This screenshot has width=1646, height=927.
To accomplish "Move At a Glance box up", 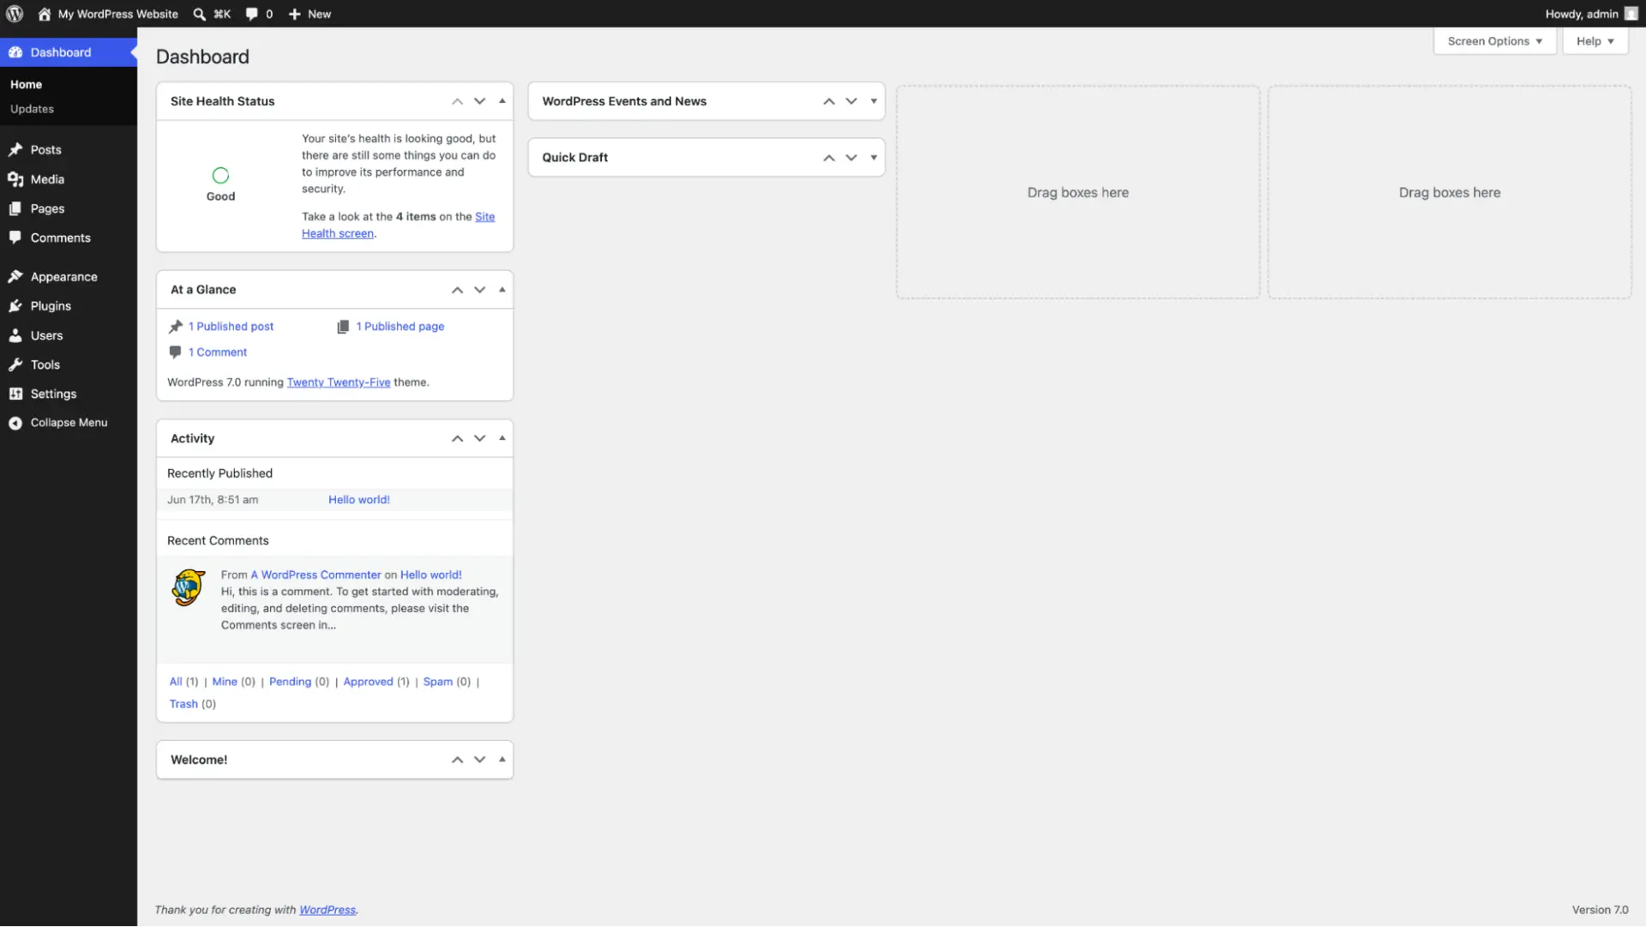I will point(458,290).
